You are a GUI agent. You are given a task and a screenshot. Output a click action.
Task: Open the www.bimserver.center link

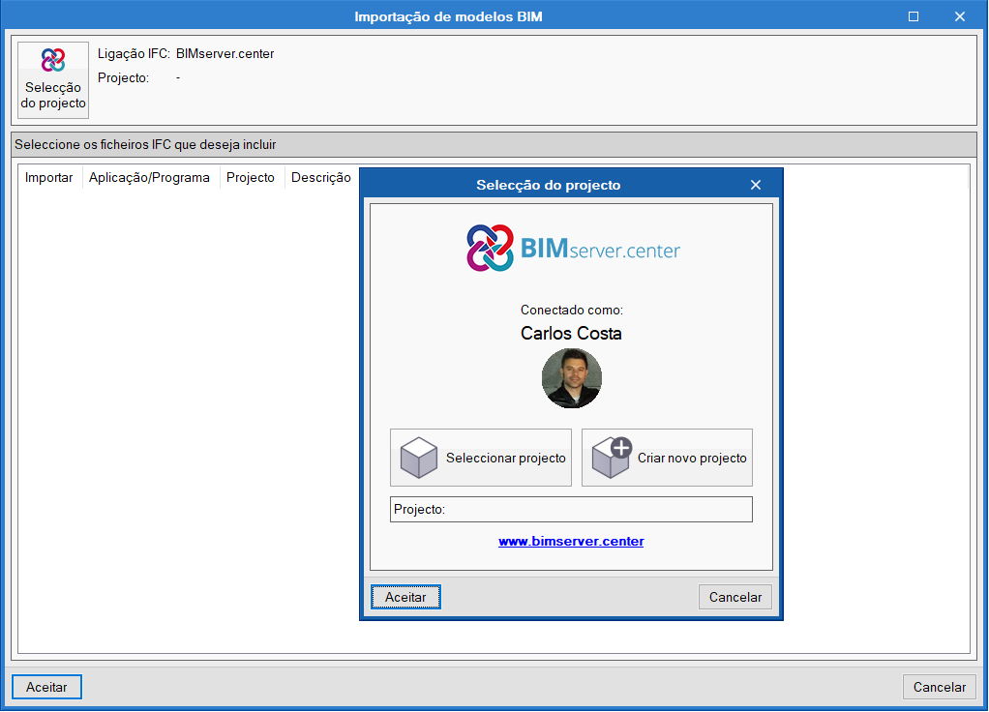click(x=571, y=541)
